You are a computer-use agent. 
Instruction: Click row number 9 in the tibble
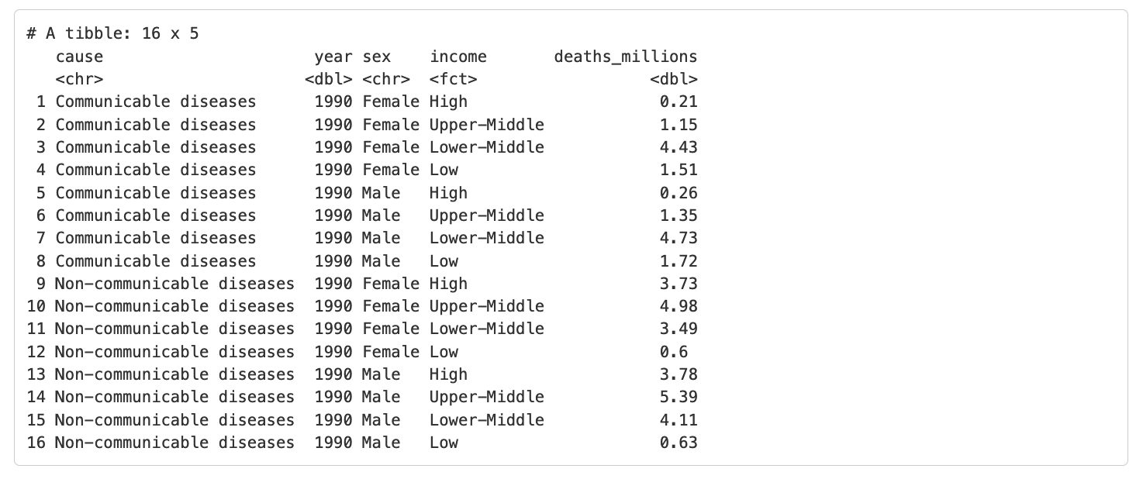click(x=40, y=284)
